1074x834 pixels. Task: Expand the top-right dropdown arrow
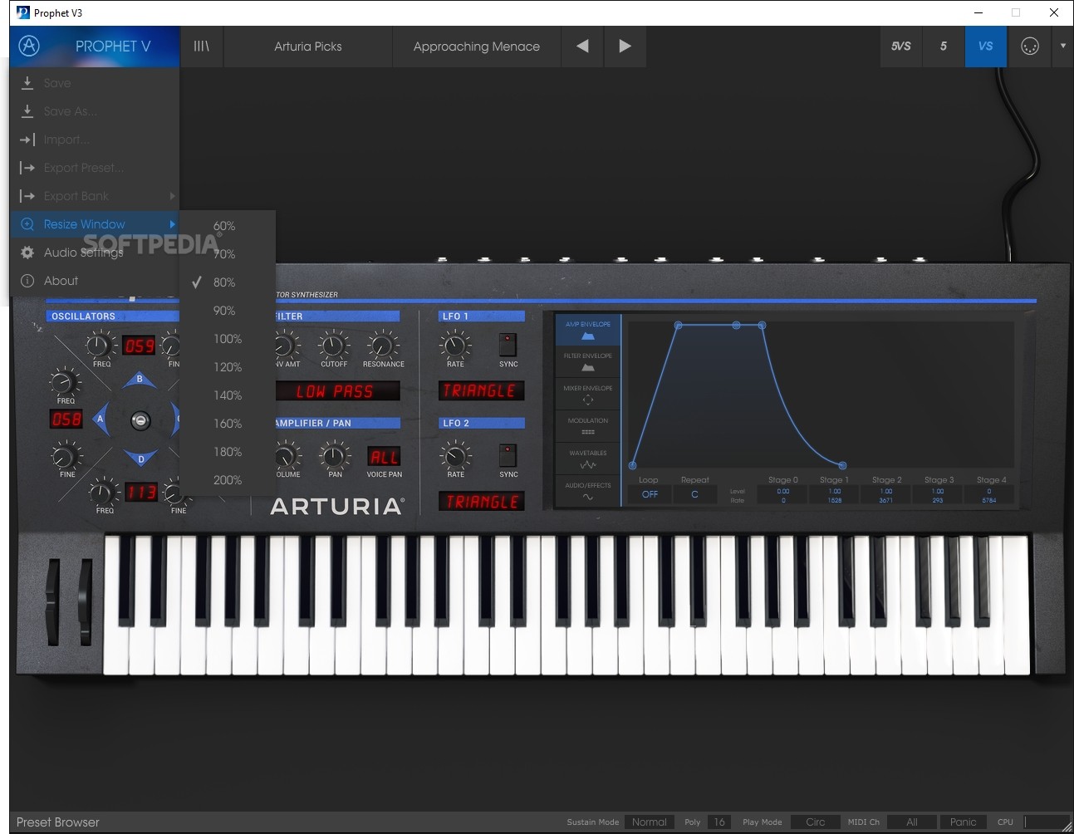click(x=1063, y=47)
